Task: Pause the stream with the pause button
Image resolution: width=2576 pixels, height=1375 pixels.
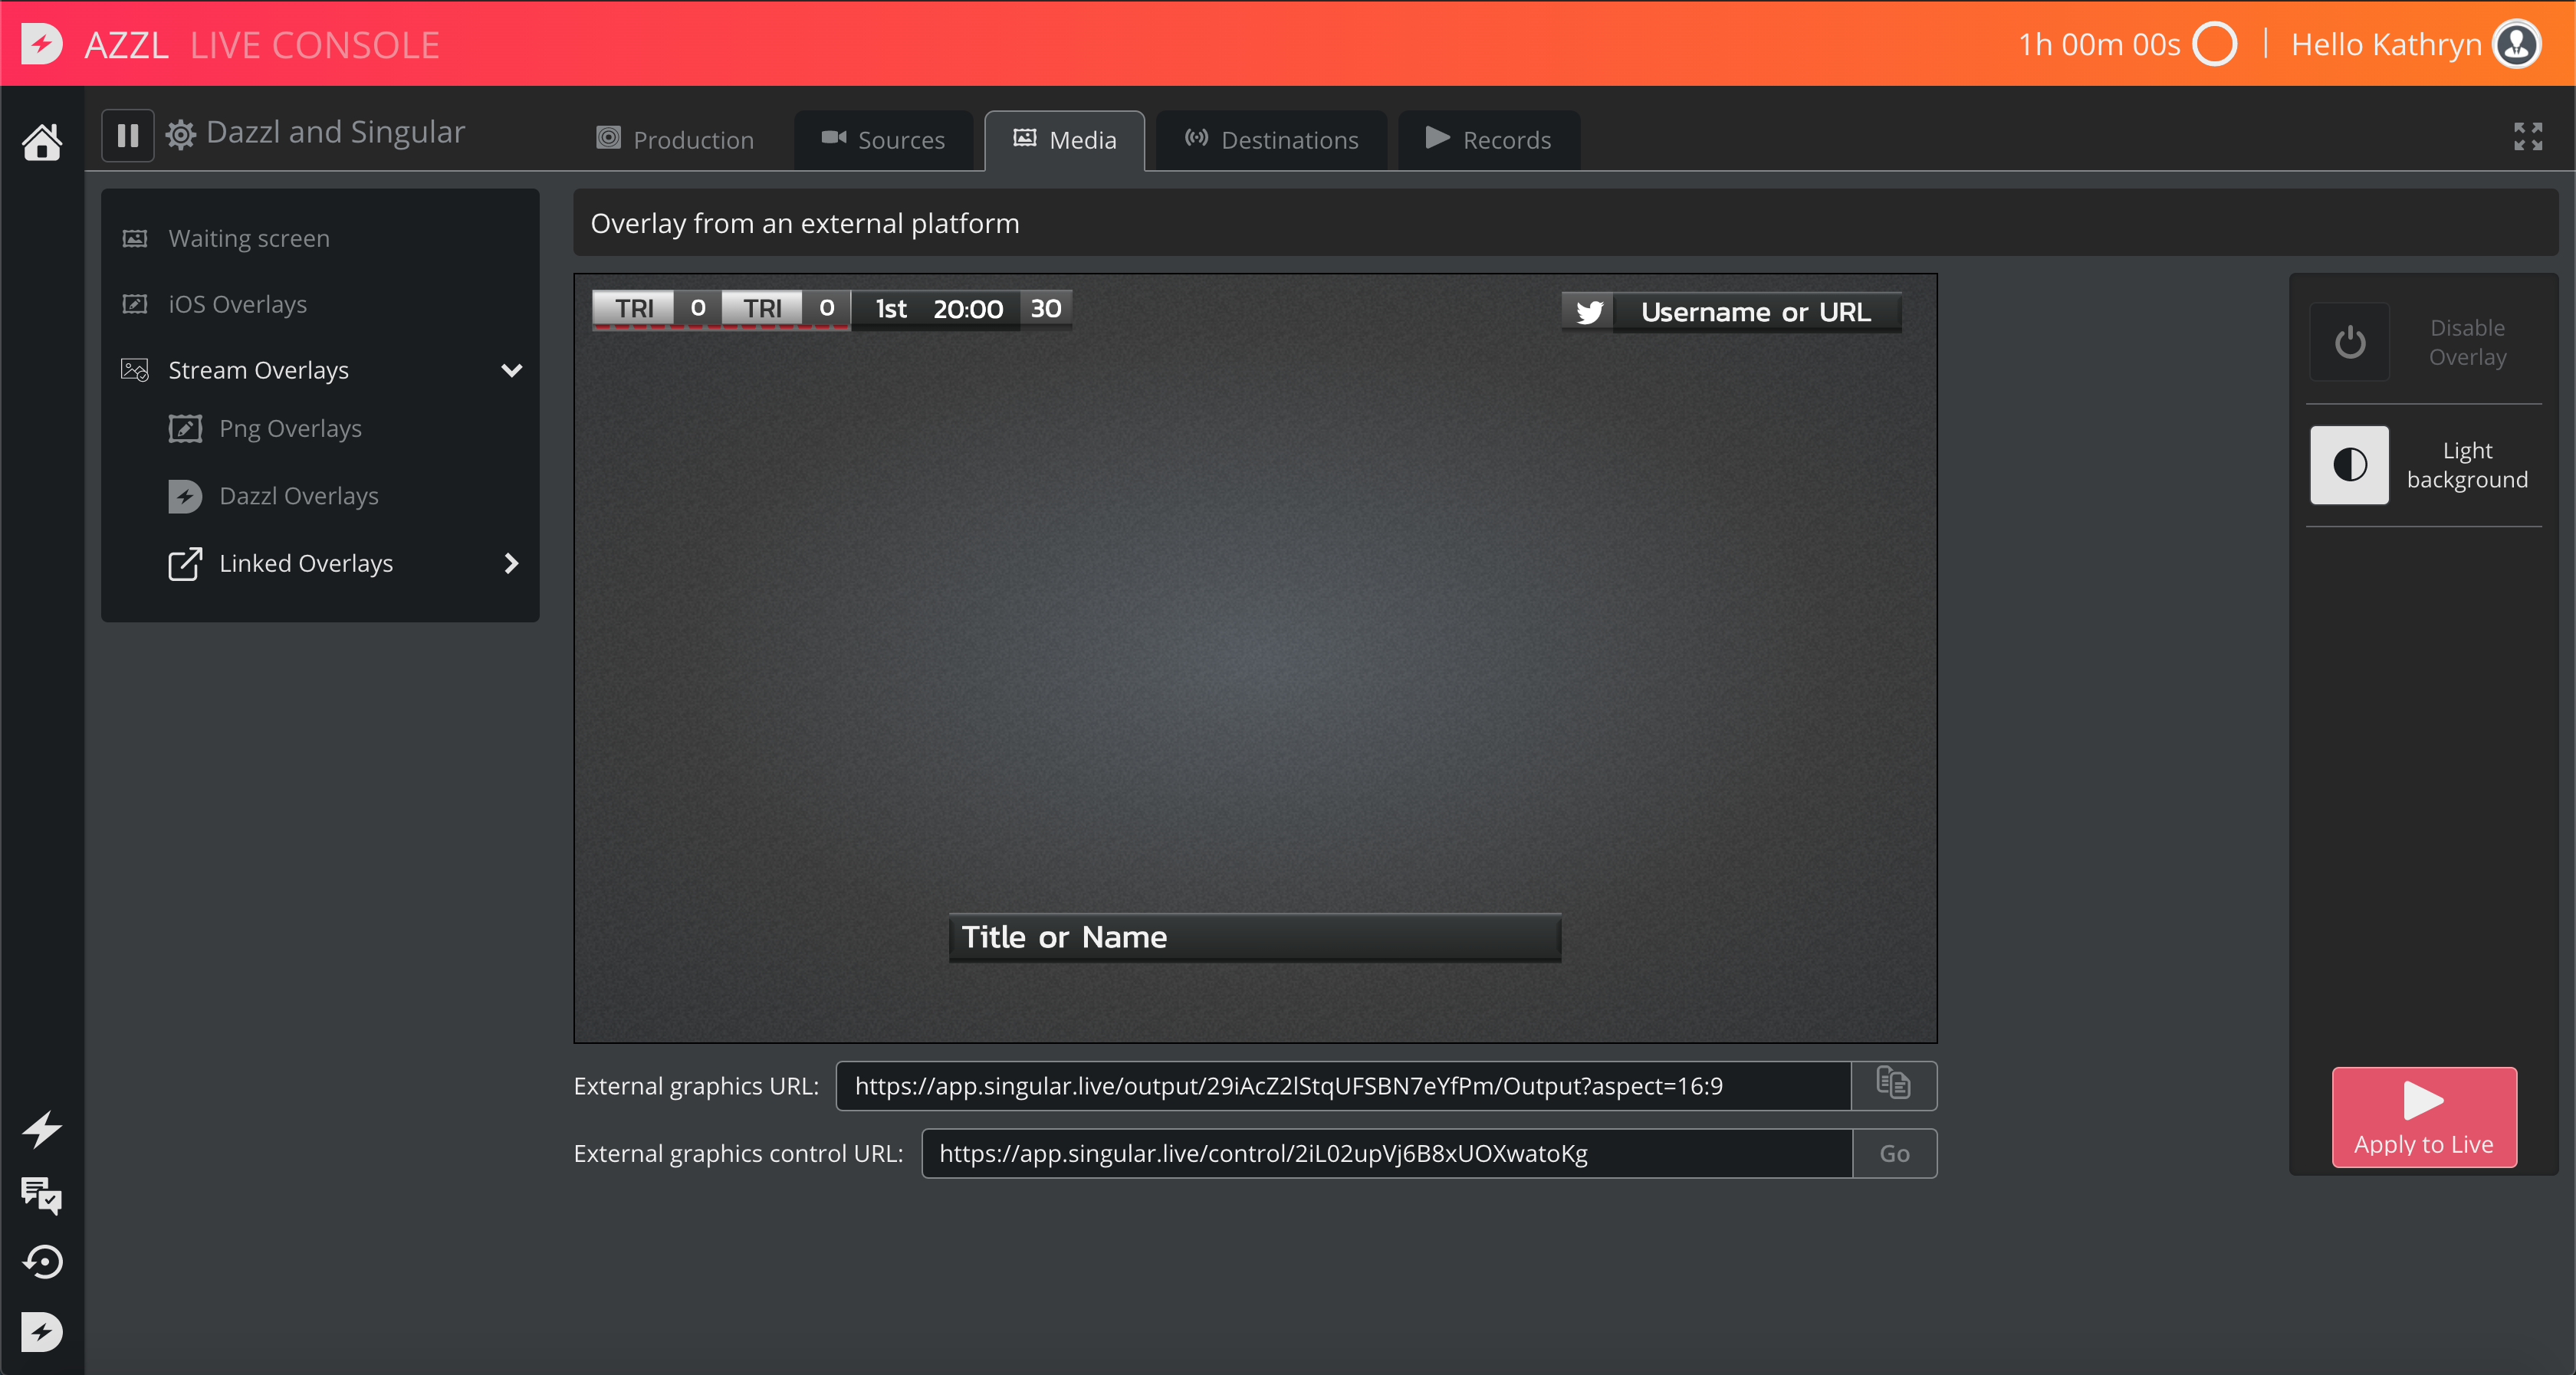Action: (128, 135)
